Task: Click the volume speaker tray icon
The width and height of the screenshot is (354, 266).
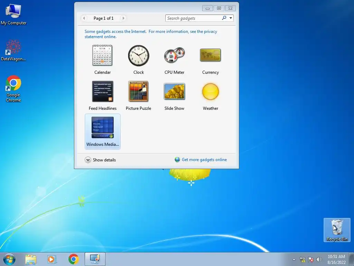Action: tap(319, 259)
